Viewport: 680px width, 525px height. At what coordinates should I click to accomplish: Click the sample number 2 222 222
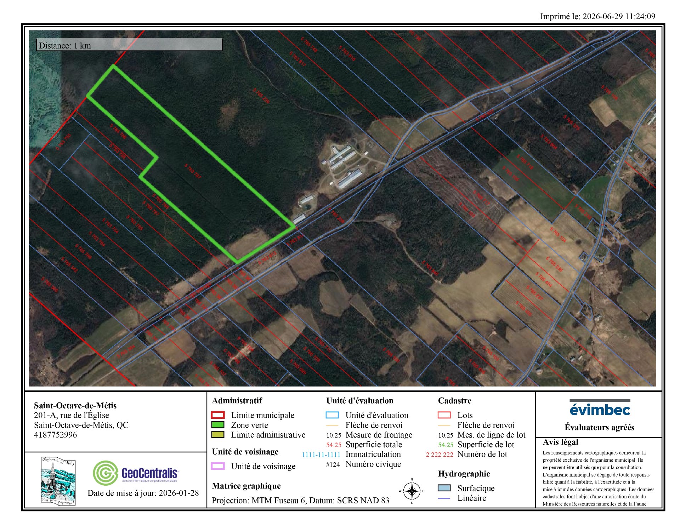(x=440, y=455)
